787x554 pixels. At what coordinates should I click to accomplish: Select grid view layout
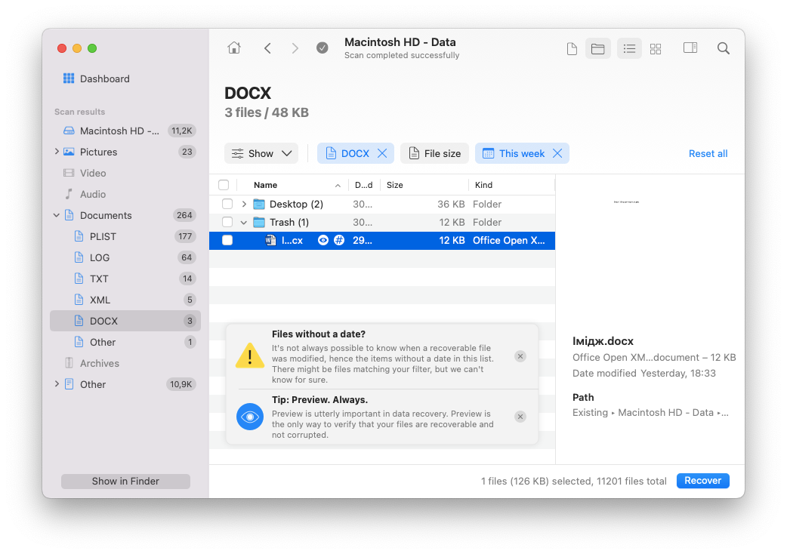pos(656,48)
